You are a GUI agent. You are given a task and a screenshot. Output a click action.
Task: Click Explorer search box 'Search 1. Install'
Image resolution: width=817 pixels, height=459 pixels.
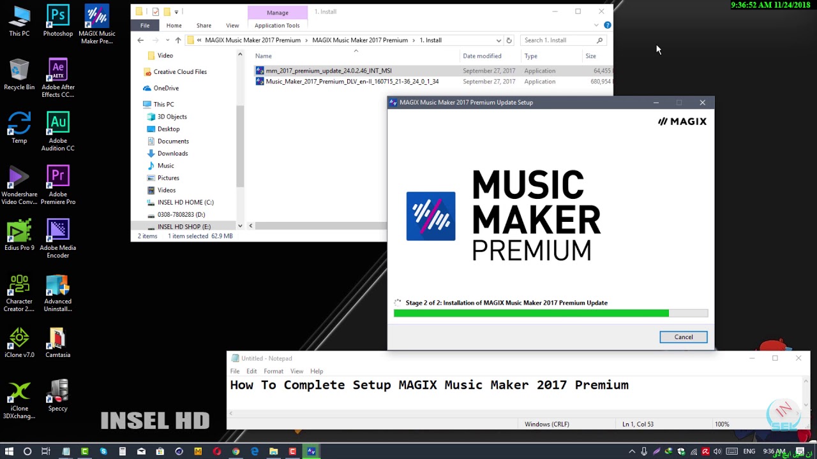[x=564, y=40]
